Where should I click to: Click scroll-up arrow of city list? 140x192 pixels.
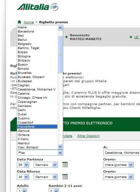[x=60, y=28]
